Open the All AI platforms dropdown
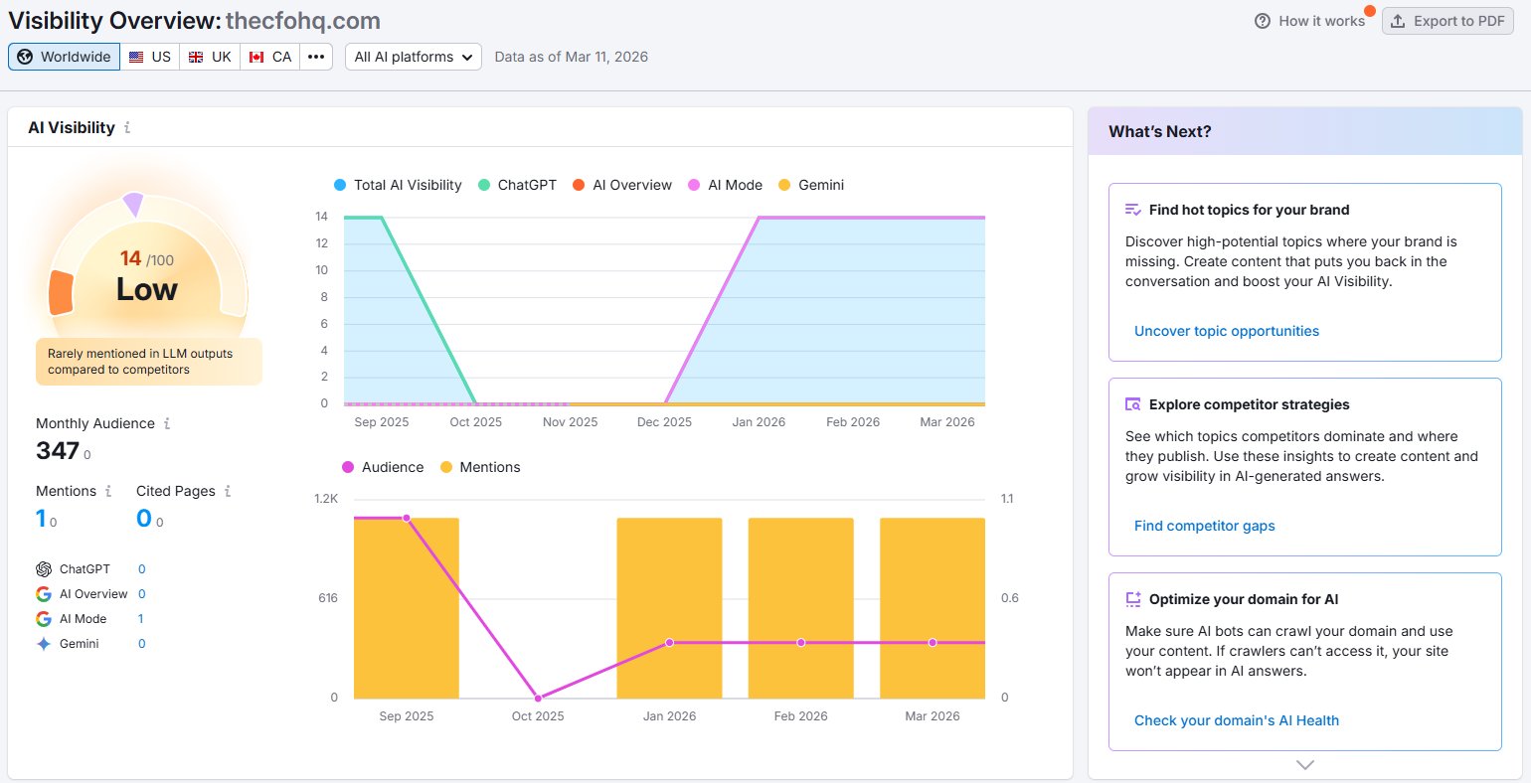The height and width of the screenshot is (783, 1531). click(414, 57)
